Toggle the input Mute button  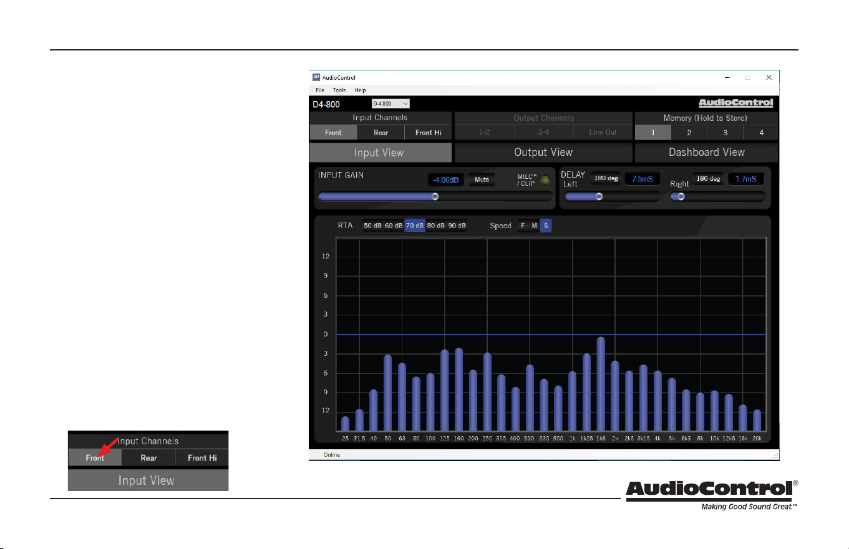(x=482, y=180)
